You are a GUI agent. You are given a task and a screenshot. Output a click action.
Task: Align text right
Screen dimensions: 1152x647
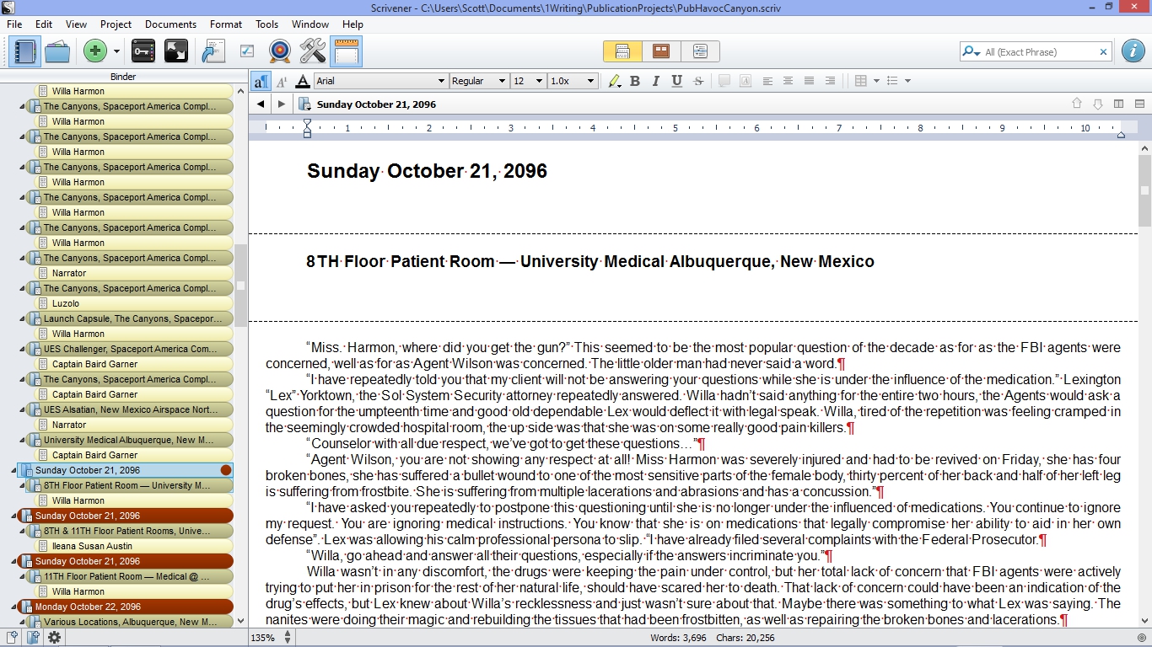point(830,81)
